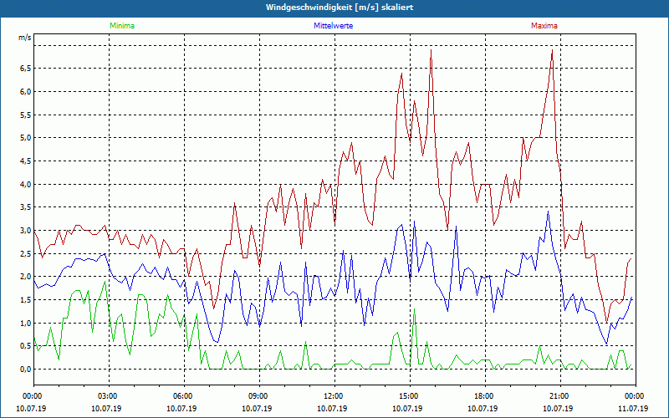
Task: Click the m/s unit label on the y-axis
Action: 25,38
